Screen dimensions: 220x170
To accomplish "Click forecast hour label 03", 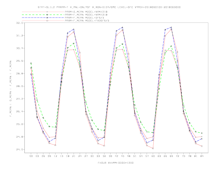I will [x=37, y=156].
